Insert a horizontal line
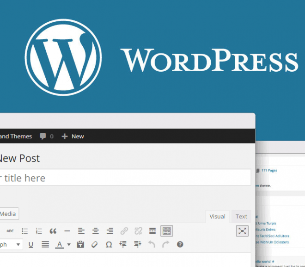This screenshot has width=305, height=267. [67, 231]
